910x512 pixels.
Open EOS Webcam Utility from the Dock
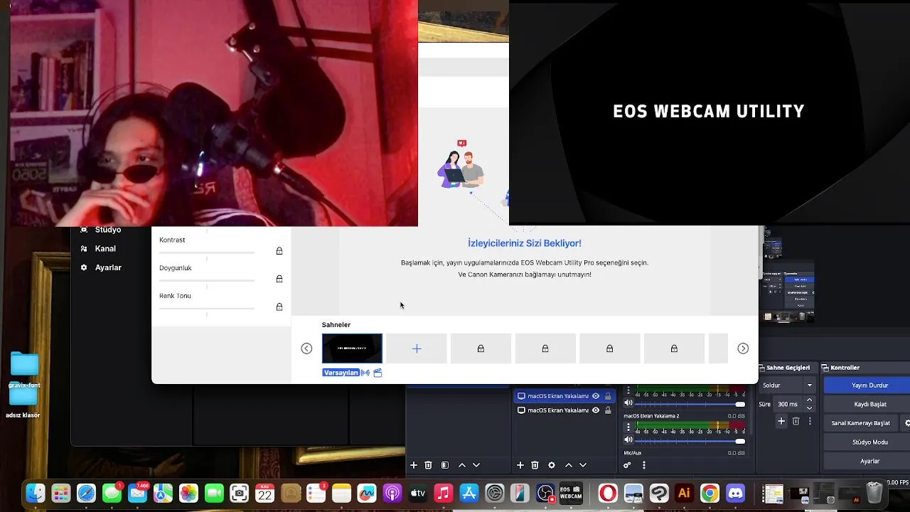(571, 493)
